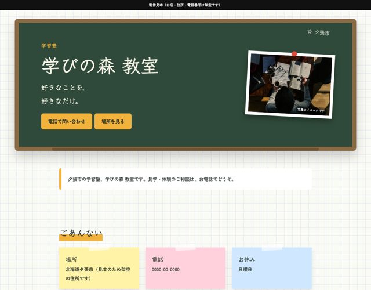Select the 好きなだけ。 tagline line
This screenshot has width=371, height=290.
[60, 101]
